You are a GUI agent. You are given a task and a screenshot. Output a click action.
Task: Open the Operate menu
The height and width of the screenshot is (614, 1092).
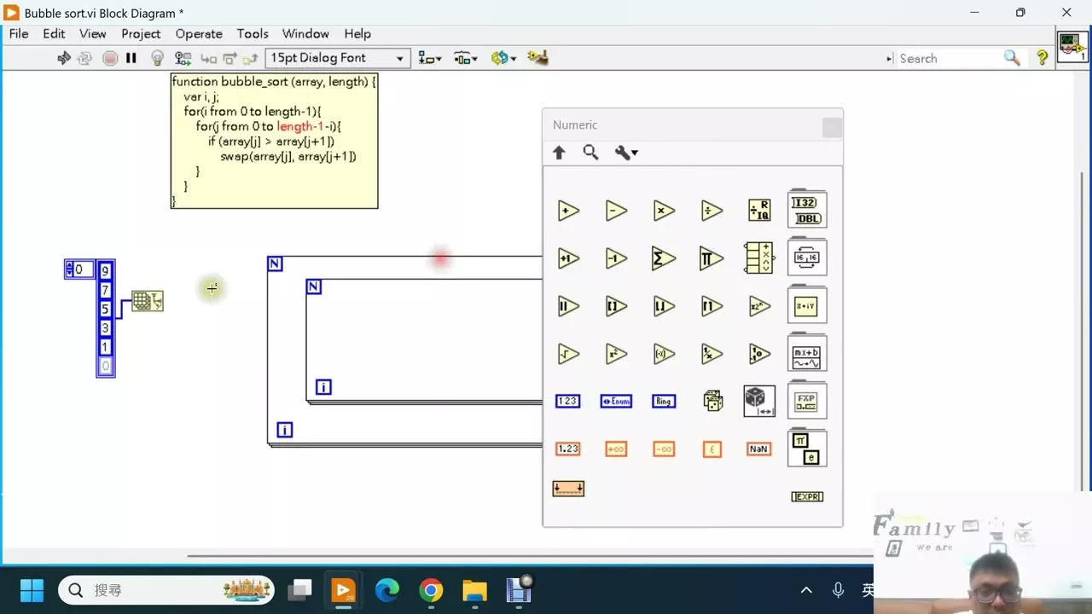199,34
